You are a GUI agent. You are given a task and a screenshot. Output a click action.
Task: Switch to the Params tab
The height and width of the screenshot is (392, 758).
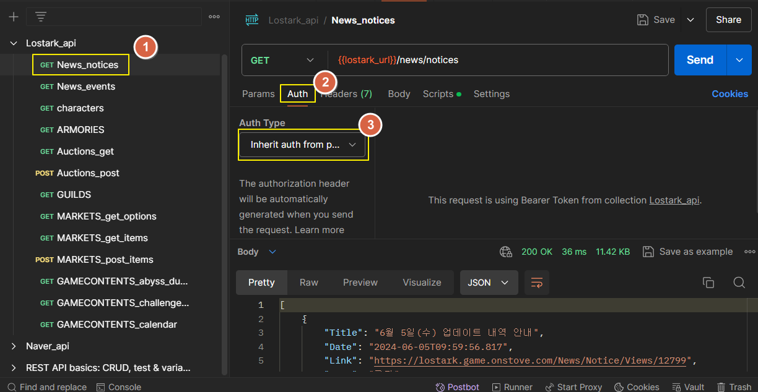pos(258,94)
